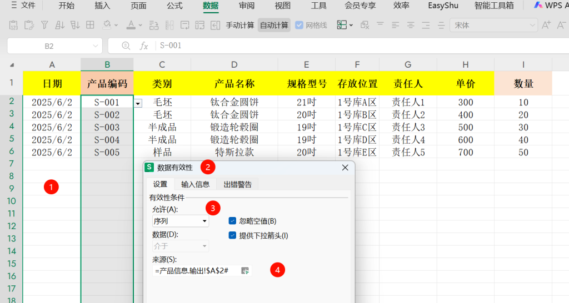This screenshot has height=303, width=569.
Task: Open cell B2 validation dropdown arrow
Action: (x=138, y=104)
